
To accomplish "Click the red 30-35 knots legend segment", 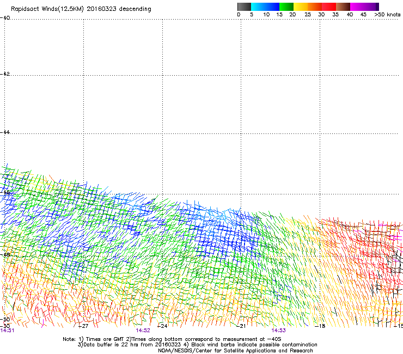I will click(x=329, y=7).
